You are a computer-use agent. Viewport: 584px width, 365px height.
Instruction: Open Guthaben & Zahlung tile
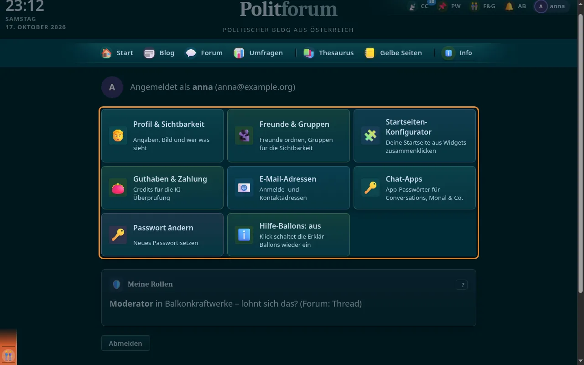[162, 188]
